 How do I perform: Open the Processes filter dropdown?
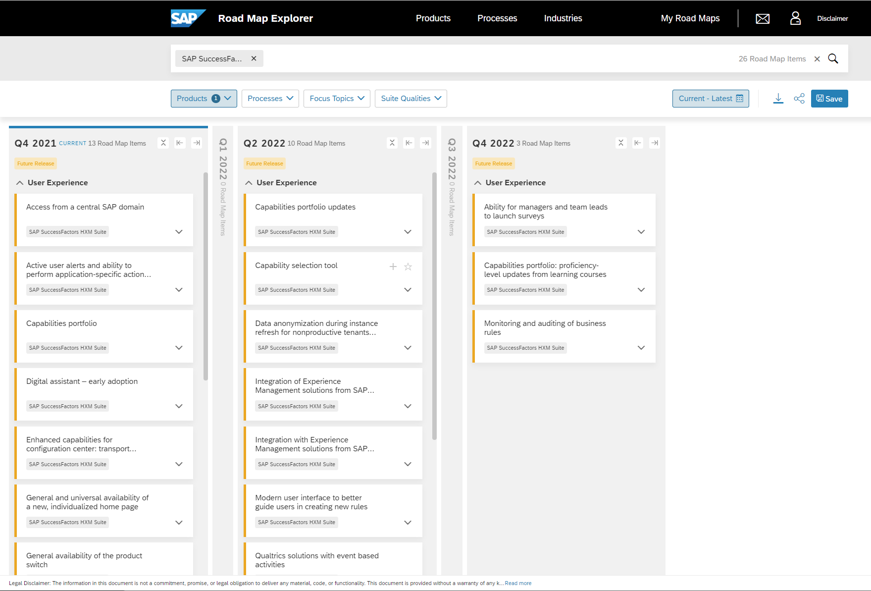[270, 98]
